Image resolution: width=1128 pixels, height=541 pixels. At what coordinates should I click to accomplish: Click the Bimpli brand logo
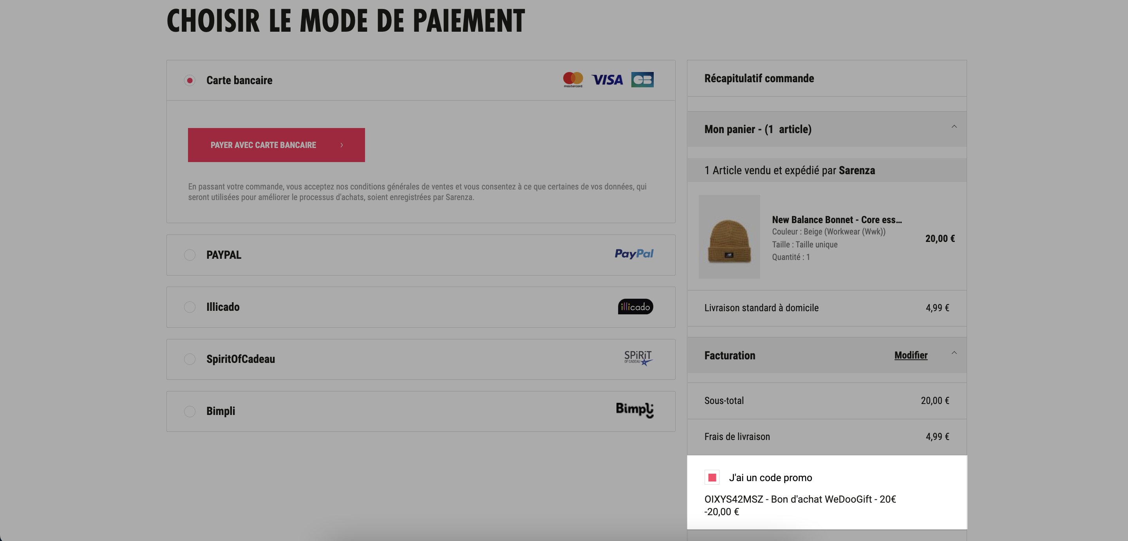pyautogui.click(x=634, y=410)
